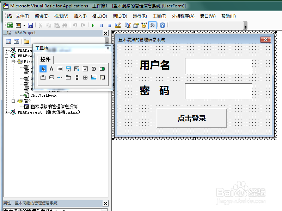
Task: Expand the first VBAProject tree node
Action: click(x=6, y=50)
